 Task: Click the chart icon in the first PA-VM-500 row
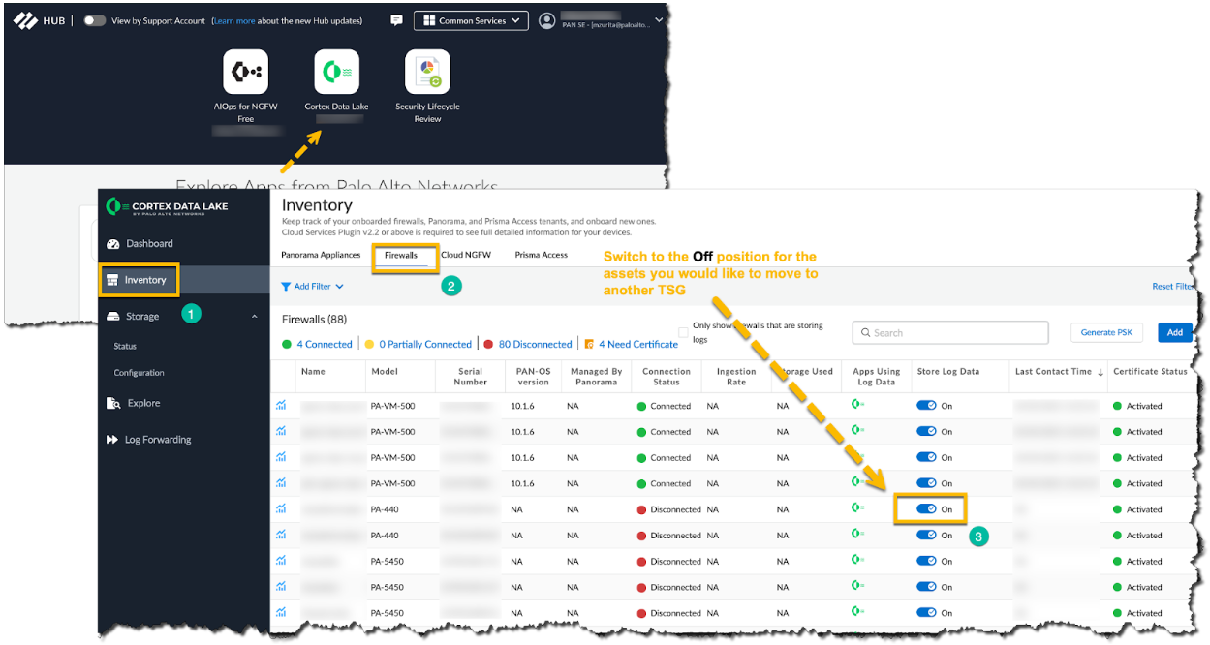[281, 406]
